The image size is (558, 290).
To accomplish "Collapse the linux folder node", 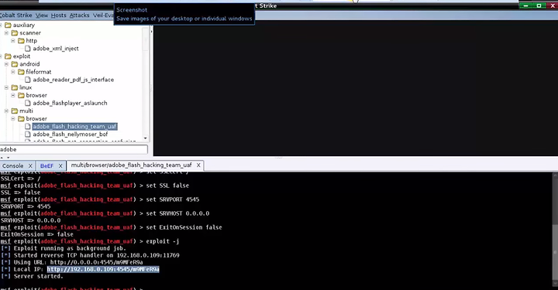I will pyautogui.click(x=6, y=87).
